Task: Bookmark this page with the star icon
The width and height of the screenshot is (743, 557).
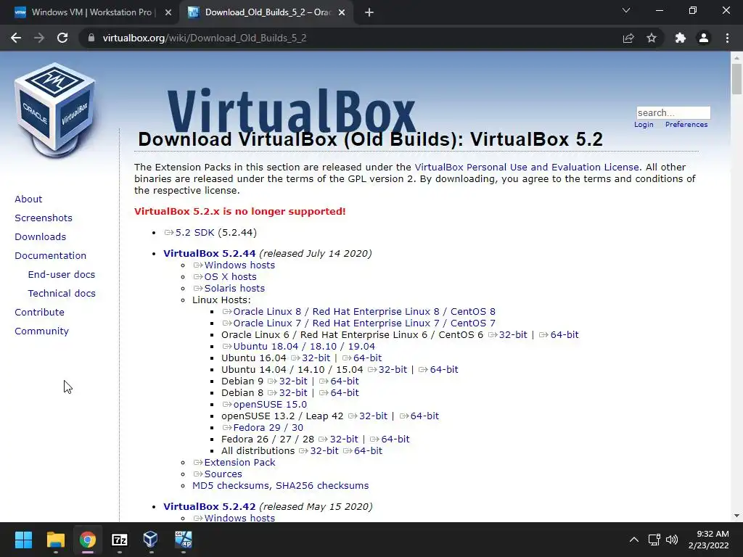Action: pos(652,38)
